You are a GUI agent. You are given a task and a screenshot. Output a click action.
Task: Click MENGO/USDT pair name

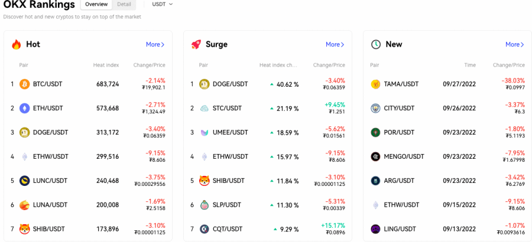pos(404,156)
